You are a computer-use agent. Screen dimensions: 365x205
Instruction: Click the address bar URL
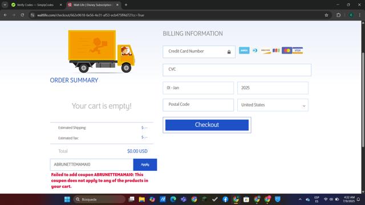click(x=91, y=15)
